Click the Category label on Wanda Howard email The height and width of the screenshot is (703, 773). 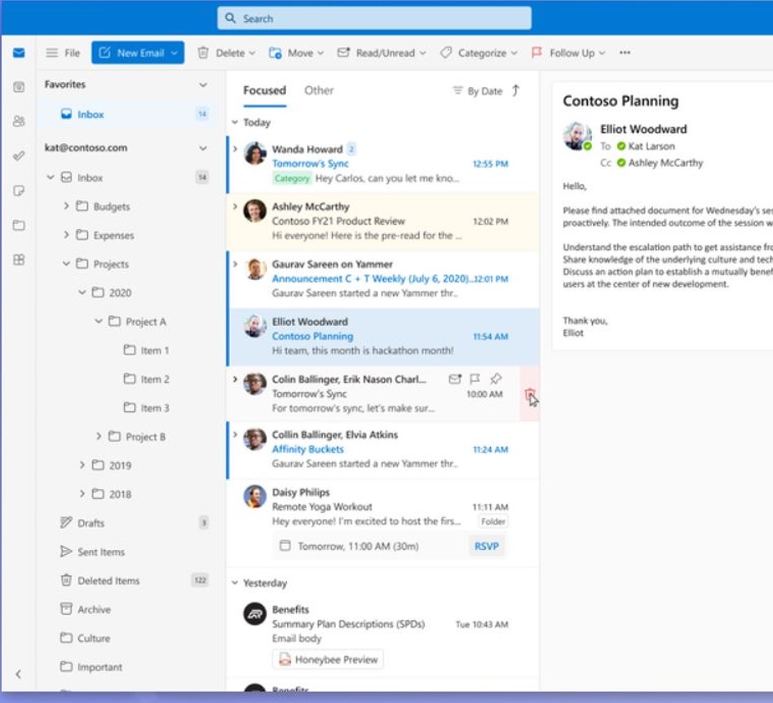pyautogui.click(x=292, y=178)
